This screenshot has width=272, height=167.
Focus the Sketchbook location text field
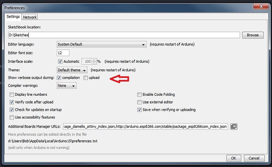click(x=124, y=35)
